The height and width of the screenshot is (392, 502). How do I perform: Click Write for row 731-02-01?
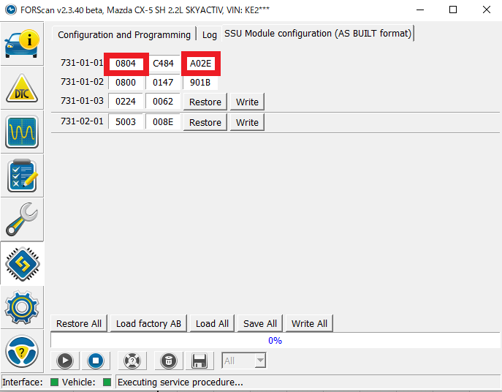(247, 122)
